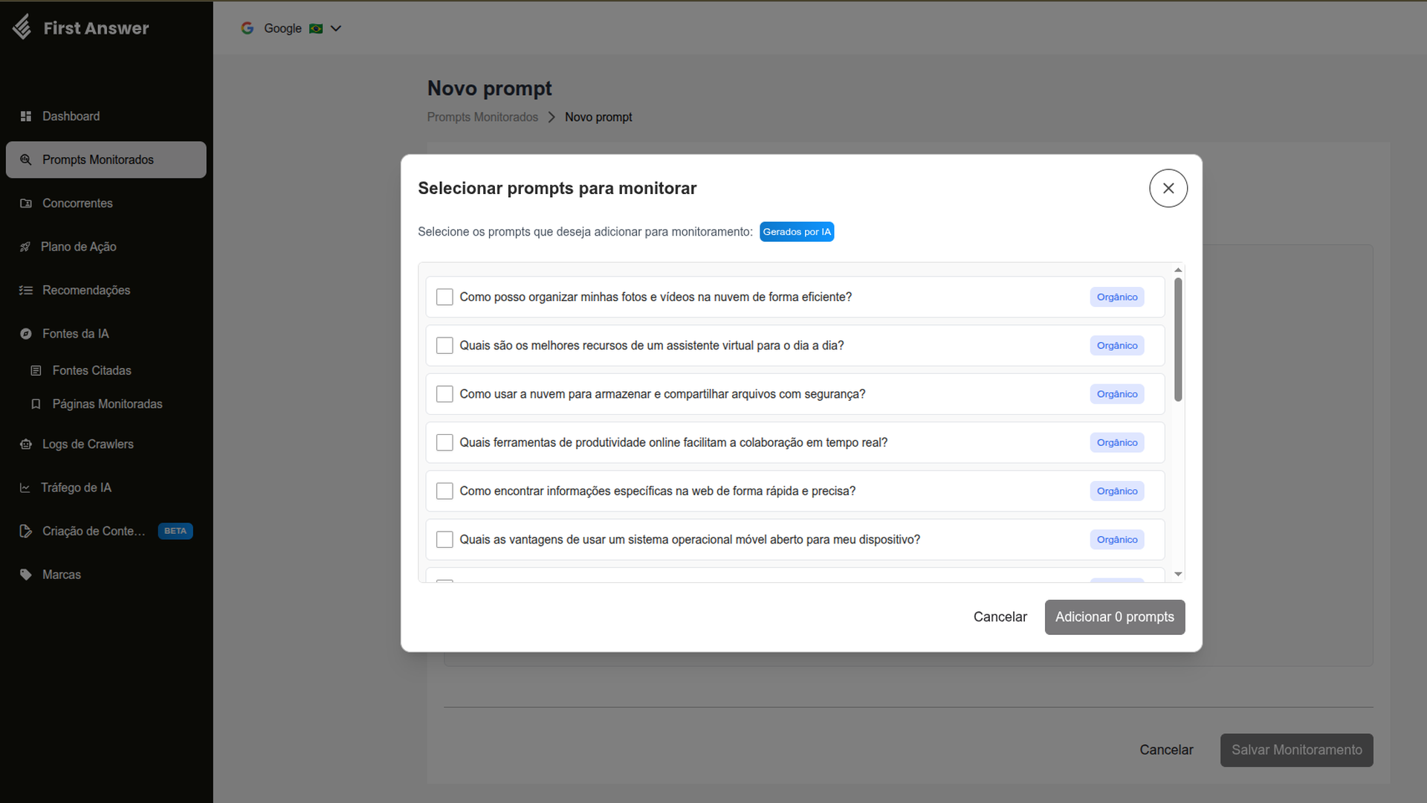Screen dimensions: 1427x803
Task: Click Salvar Monitoramento button
Action: click(1296, 750)
